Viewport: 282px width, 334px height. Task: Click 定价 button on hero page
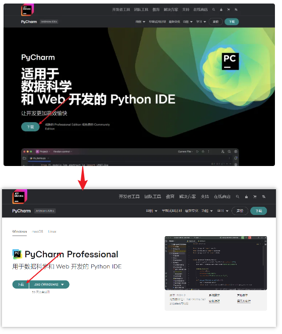tap(216, 22)
